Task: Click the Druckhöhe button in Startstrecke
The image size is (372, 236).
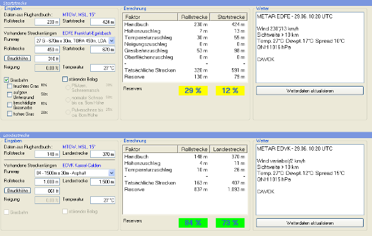Action: click(18, 58)
